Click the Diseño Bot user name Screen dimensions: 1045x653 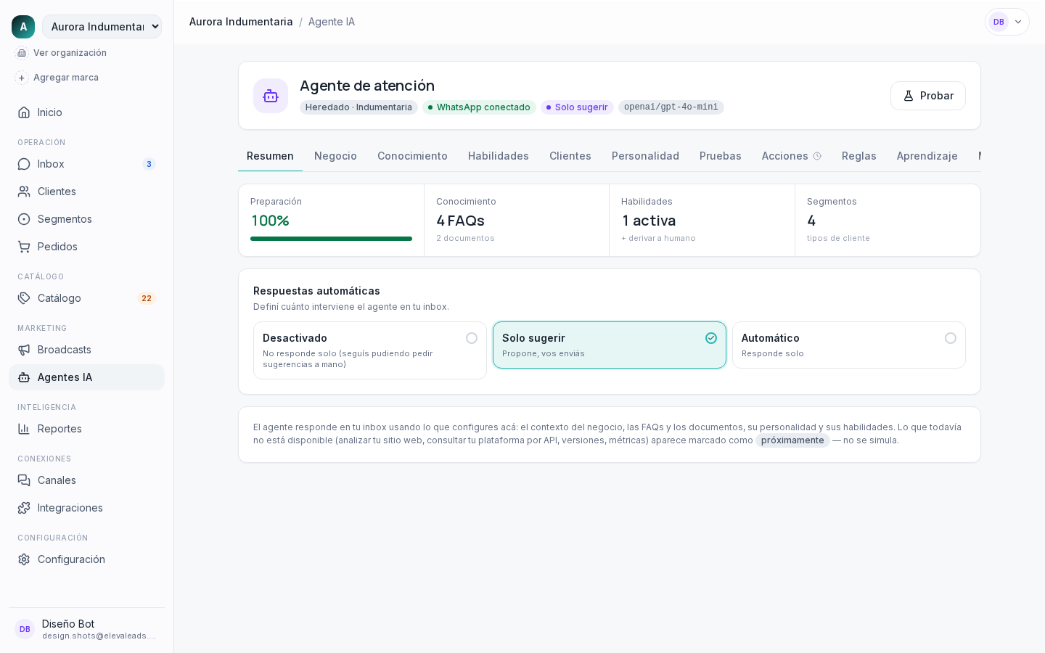click(x=68, y=624)
